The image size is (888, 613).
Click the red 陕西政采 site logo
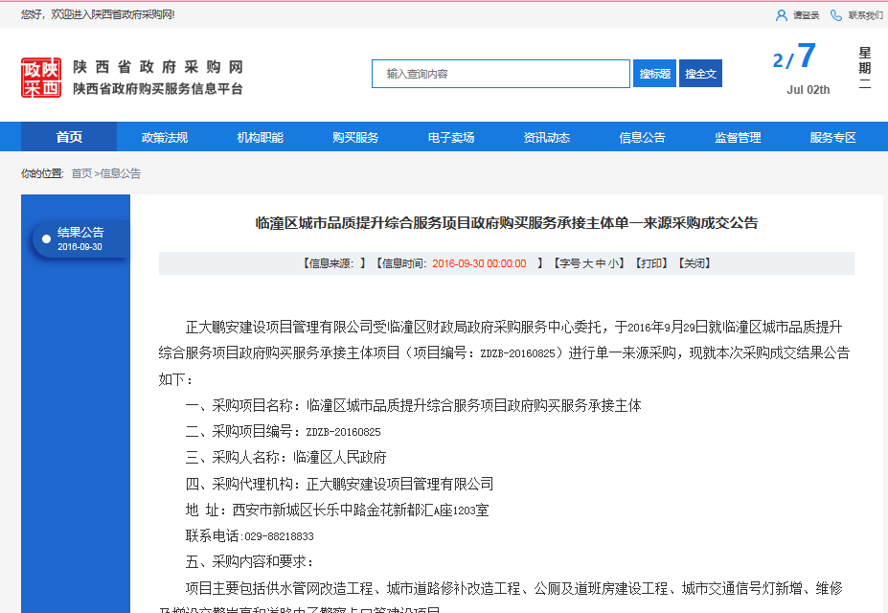(41, 78)
